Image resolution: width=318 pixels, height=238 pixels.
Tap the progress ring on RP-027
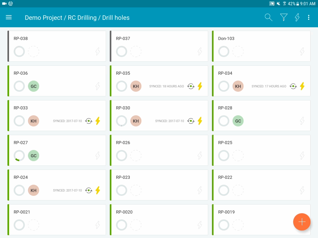coord(19,156)
